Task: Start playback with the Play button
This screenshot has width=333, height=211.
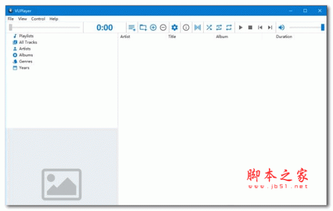Action: point(241,28)
